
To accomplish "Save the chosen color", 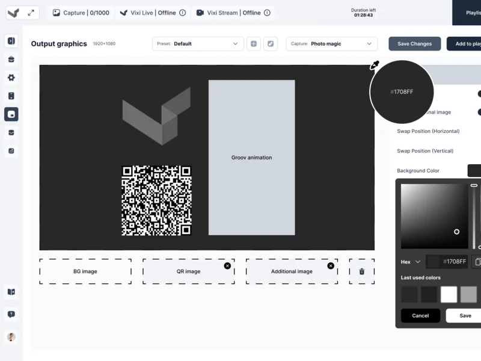I will [465, 315].
